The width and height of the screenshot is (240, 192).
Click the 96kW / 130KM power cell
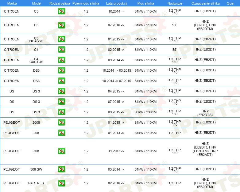point(145,112)
